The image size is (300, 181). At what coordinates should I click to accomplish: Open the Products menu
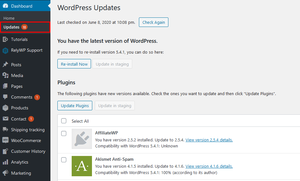[x=25, y=108]
